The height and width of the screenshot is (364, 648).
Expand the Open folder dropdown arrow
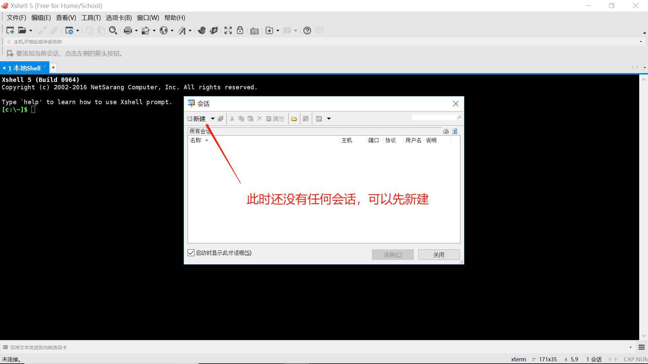pos(30,31)
